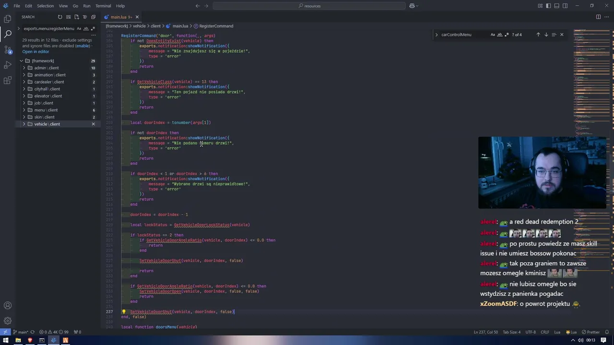This screenshot has width=614, height=345.
Task: Open the Manage gear in activity bar
Action: click(7, 321)
